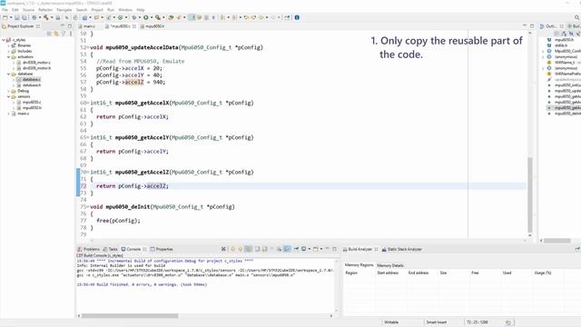Select database.h in Project Explorer
Image resolution: width=581 pixels, height=327 pixels.
click(x=32, y=85)
